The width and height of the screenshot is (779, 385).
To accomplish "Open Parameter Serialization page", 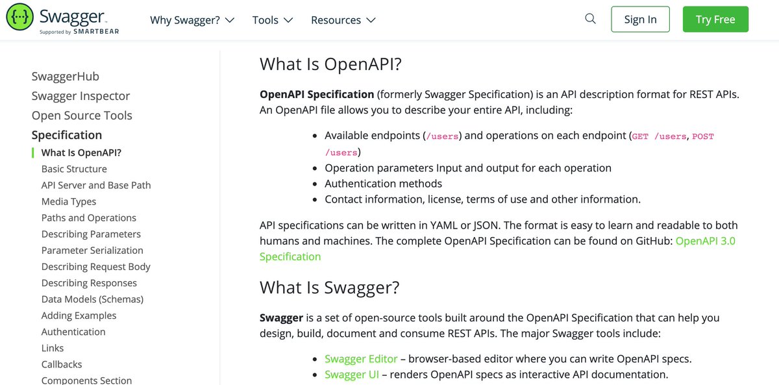I will coord(92,250).
